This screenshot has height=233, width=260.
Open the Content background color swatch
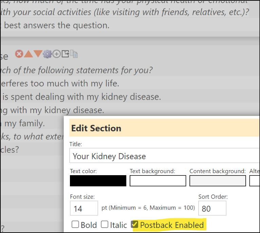218,181
